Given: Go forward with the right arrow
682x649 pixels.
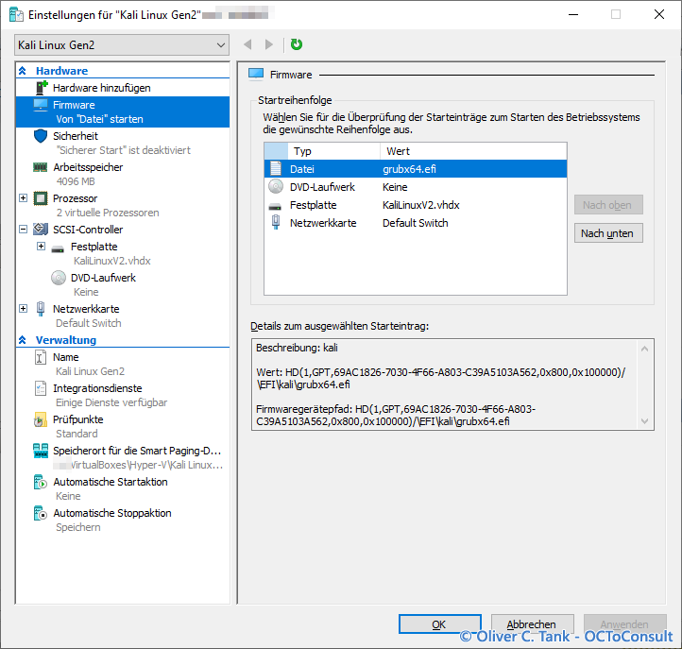Looking at the screenshot, I should tap(269, 44).
